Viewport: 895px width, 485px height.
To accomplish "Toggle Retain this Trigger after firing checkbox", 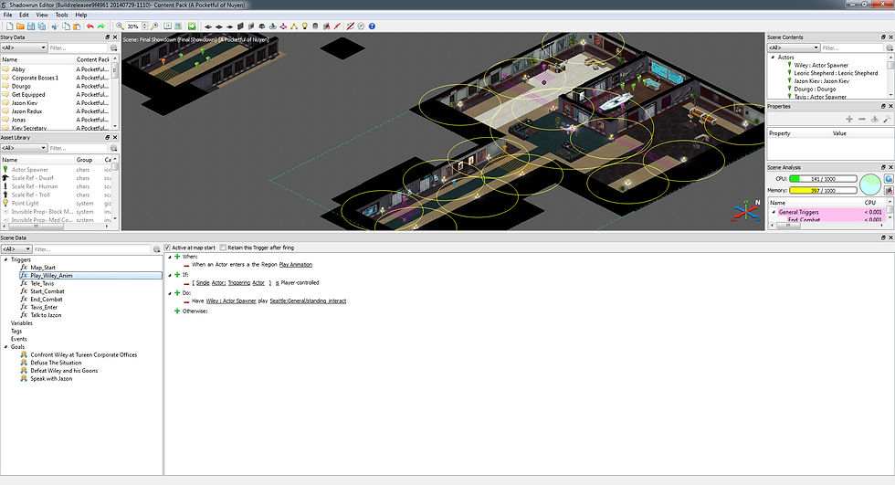I will pos(223,248).
